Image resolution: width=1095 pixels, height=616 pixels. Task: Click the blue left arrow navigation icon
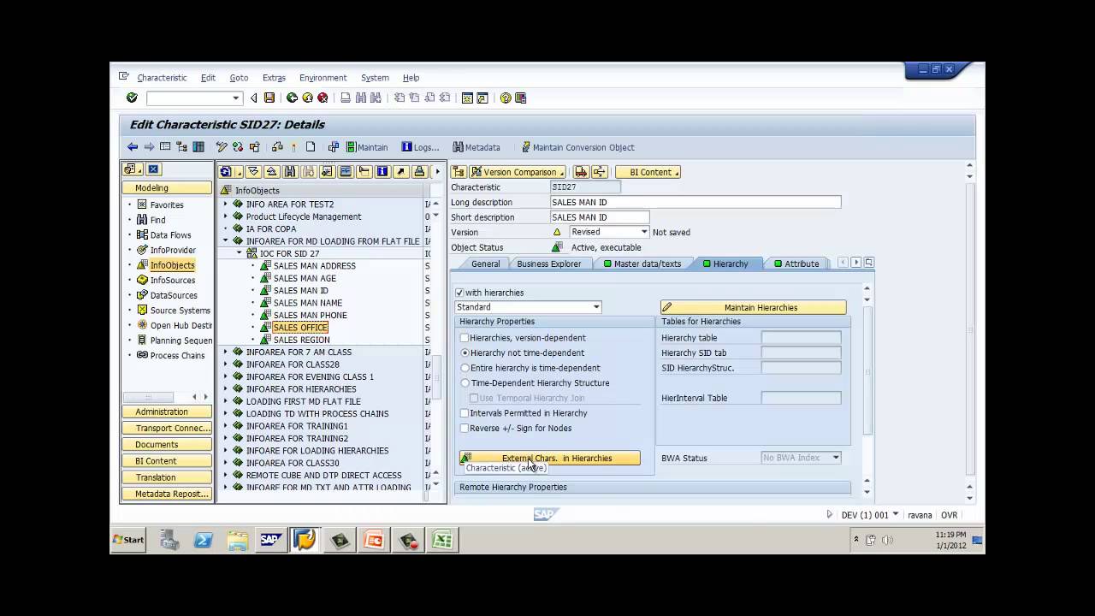133,147
